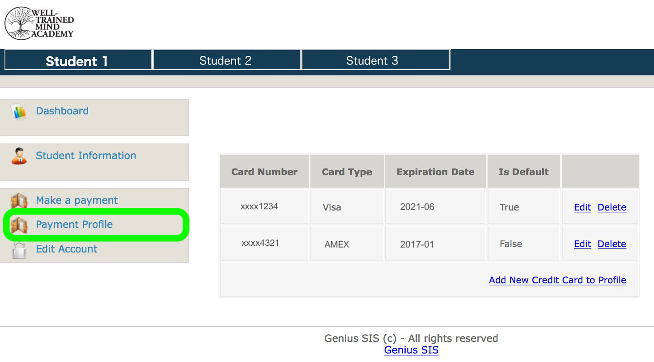The width and height of the screenshot is (654, 362).
Task: Go to Student Information page
Action: tap(86, 156)
